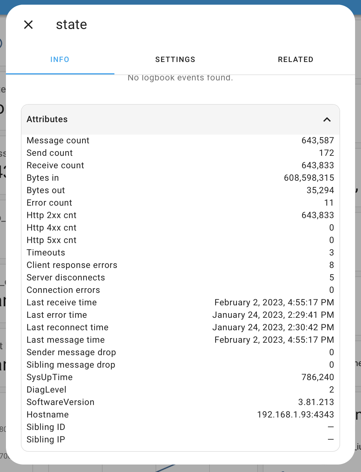
Task: Click the Last error time value
Action: click(x=273, y=315)
